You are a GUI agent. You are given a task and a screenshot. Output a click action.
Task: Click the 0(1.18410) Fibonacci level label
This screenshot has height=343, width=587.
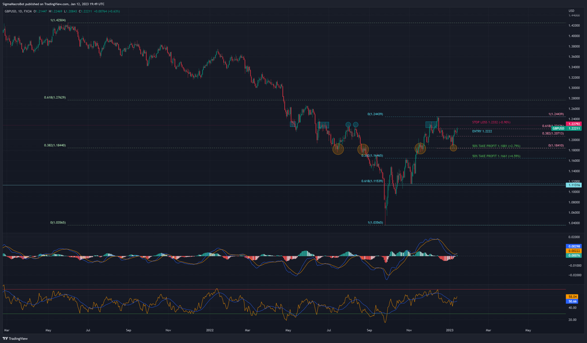557,145
